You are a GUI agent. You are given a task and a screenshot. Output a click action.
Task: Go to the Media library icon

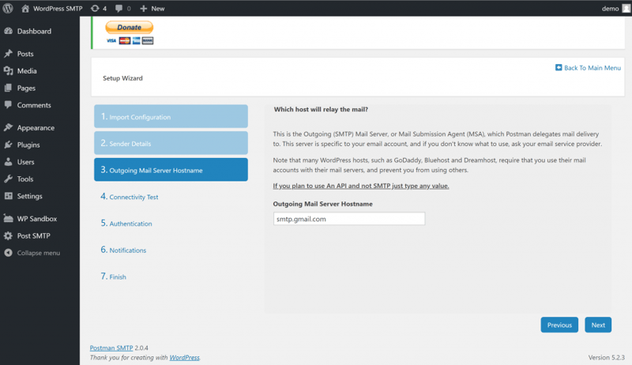pos(9,71)
